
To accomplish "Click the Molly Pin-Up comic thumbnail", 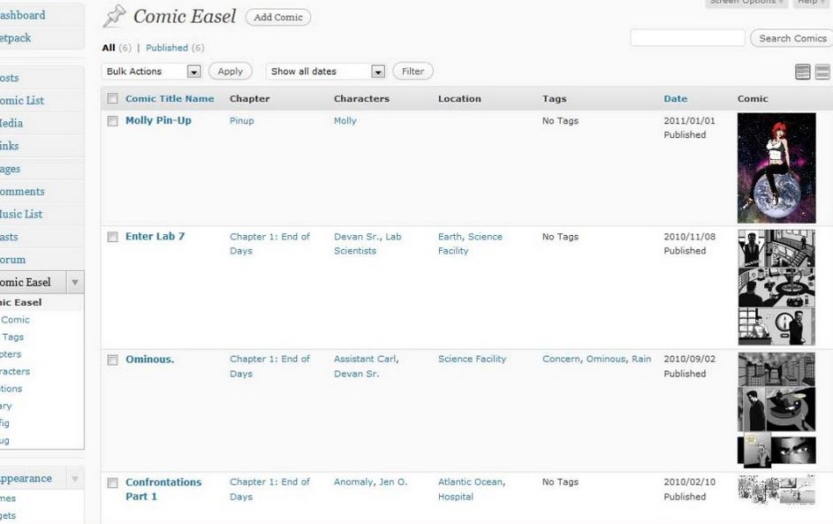I will click(x=776, y=168).
